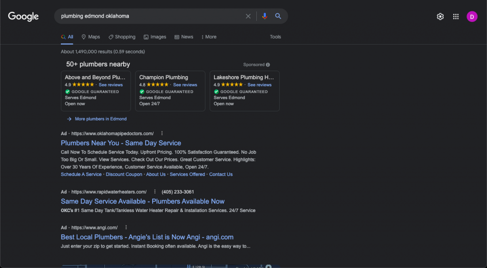The height and width of the screenshot is (268, 487).
Task: Click the Sponsored info icon
Action: tap(268, 65)
